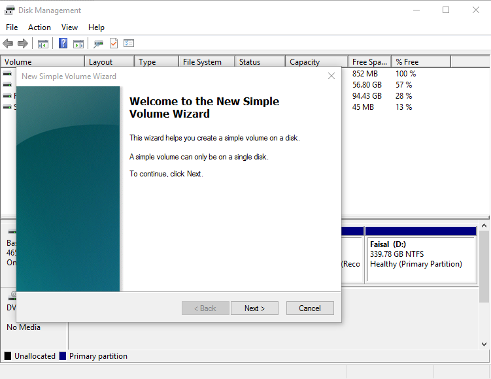Open the File menu
Screen dimensions: 491x379
[x=12, y=27]
